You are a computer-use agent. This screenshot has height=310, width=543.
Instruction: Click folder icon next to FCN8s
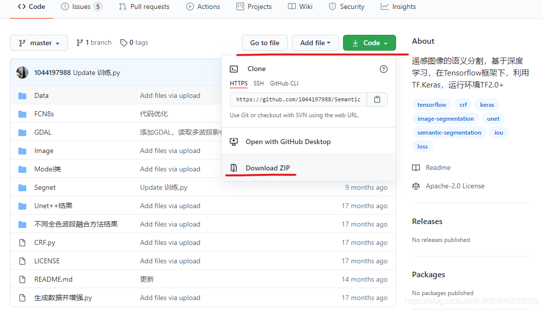(x=22, y=114)
